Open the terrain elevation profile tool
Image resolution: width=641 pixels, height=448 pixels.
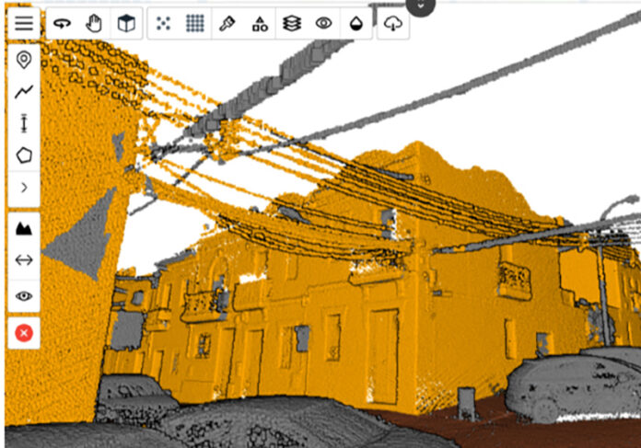(x=24, y=228)
